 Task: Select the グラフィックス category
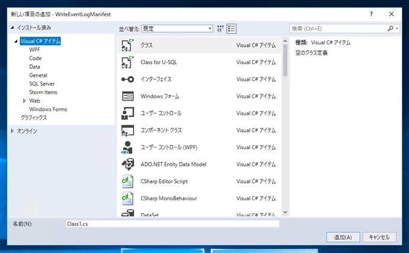pyautogui.click(x=34, y=118)
